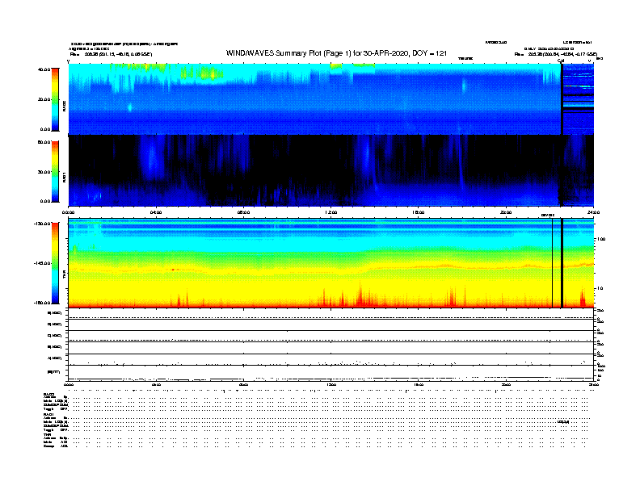Click the RAD2 intensity color bar

pyautogui.click(x=55, y=99)
